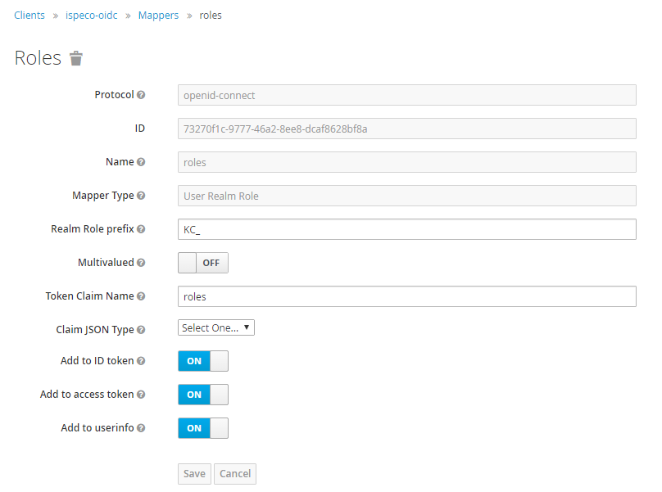Click inside the Realm Role prefix field
The width and height of the screenshot is (662, 492).
pyautogui.click(x=328, y=229)
